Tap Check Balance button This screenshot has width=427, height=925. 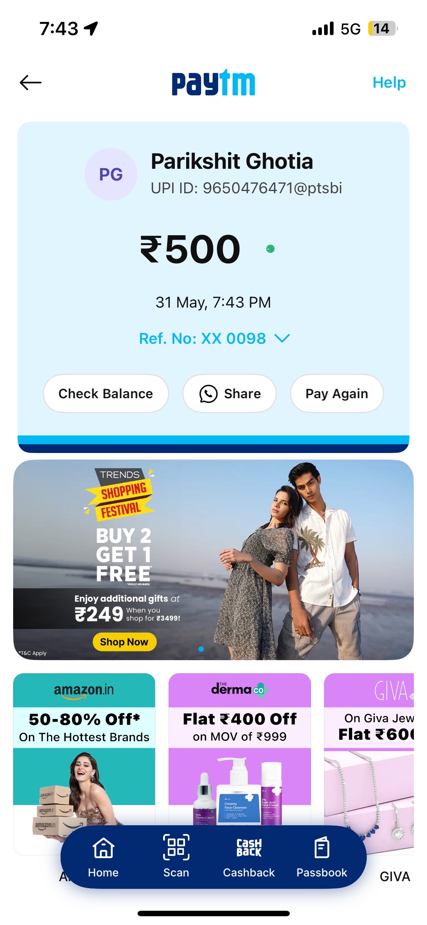pyautogui.click(x=106, y=393)
